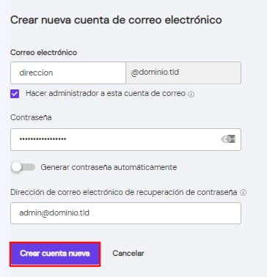Click the Cancelar link

tap(128, 254)
